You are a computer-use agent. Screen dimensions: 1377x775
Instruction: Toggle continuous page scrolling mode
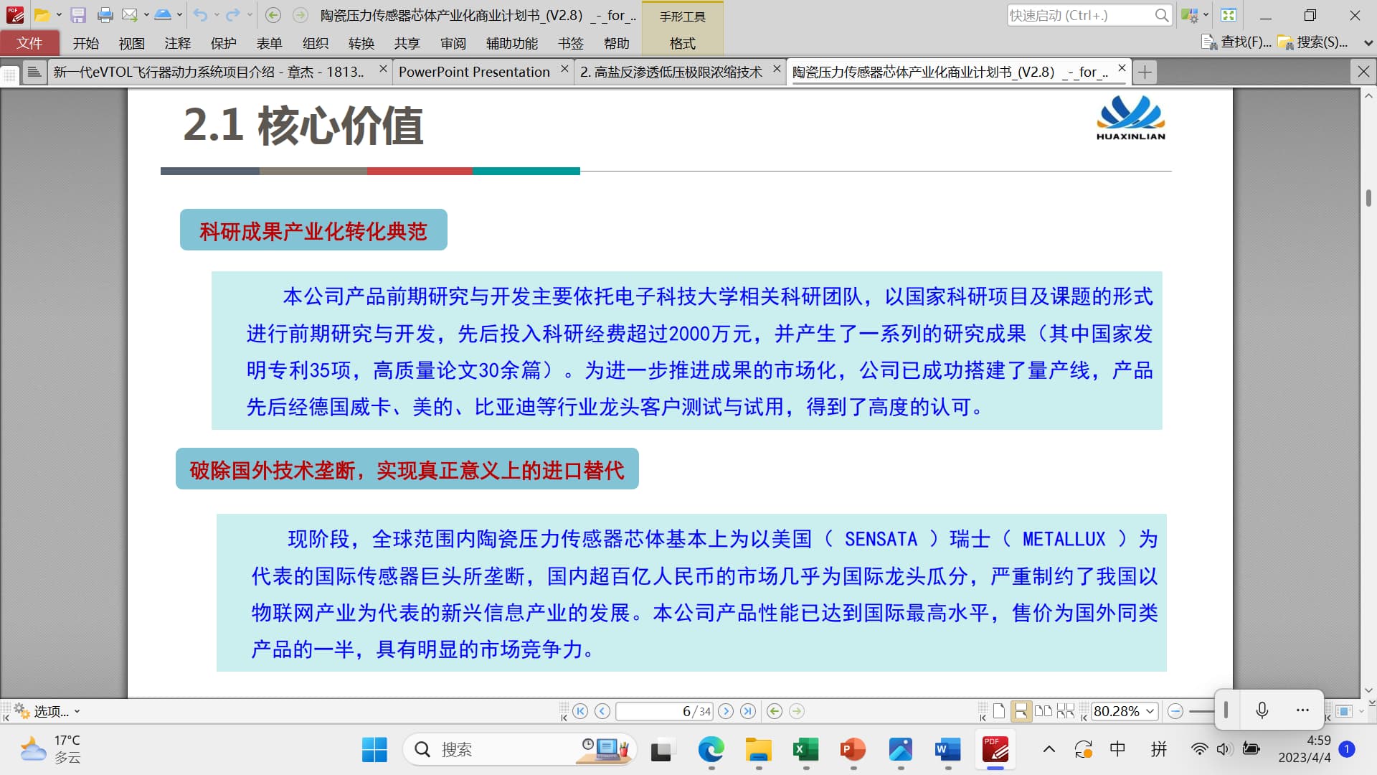1021,711
